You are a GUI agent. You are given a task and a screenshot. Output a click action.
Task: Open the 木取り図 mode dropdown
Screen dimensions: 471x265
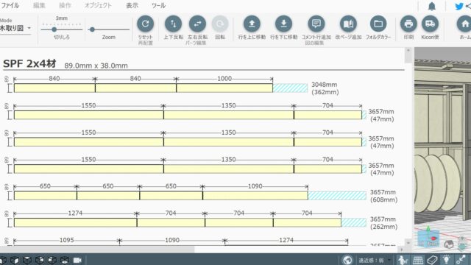15,28
